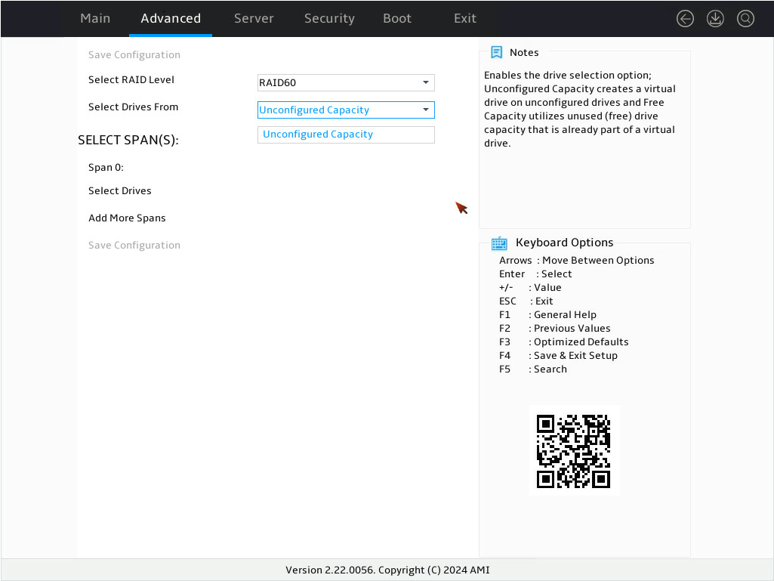The height and width of the screenshot is (581, 774).
Task: Click the F5 Search line
Action: pyautogui.click(x=533, y=369)
